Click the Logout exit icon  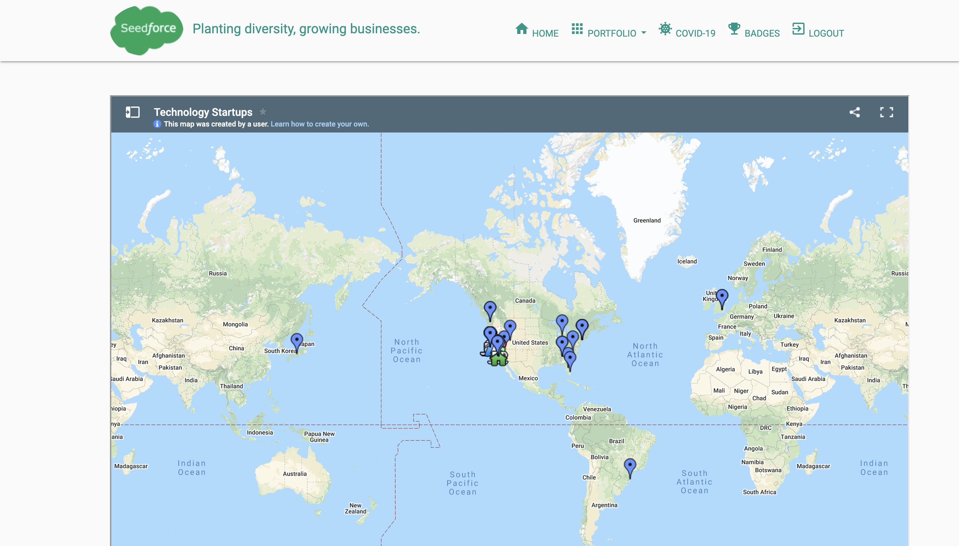pos(798,29)
